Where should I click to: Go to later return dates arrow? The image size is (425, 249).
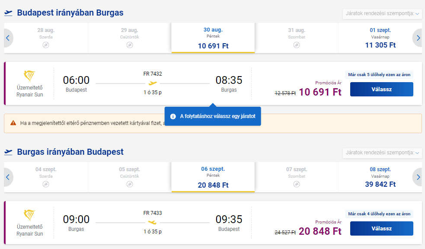click(x=418, y=177)
